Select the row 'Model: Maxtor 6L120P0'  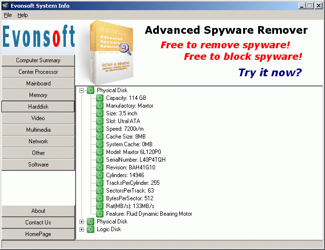134,152
